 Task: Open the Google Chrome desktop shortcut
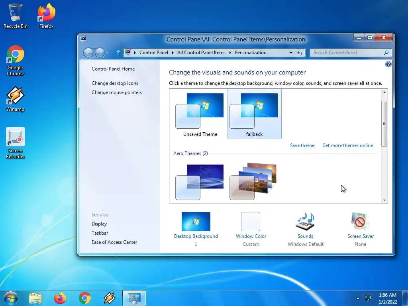[x=16, y=61]
